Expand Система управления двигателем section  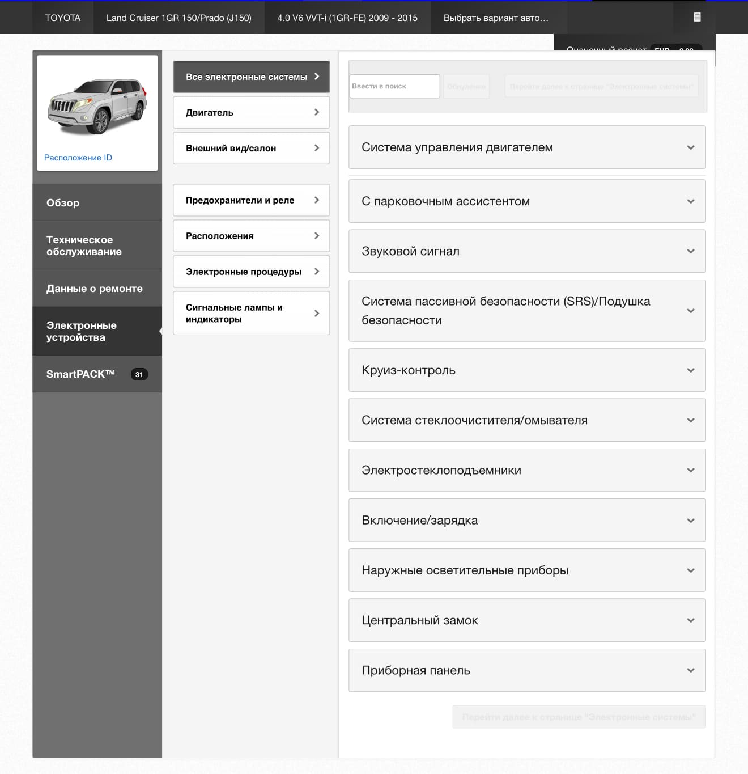pyautogui.click(x=527, y=147)
